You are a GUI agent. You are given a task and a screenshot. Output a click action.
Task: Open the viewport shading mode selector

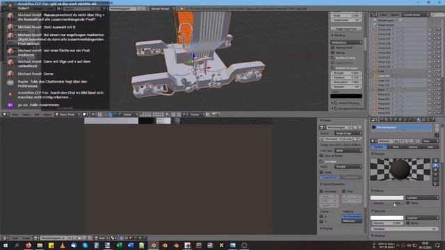point(86,115)
